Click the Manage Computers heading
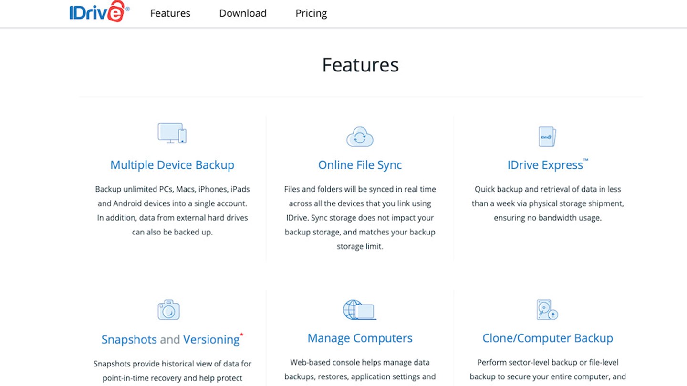Viewport: 687px width, 386px height. click(x=360, y=338)
